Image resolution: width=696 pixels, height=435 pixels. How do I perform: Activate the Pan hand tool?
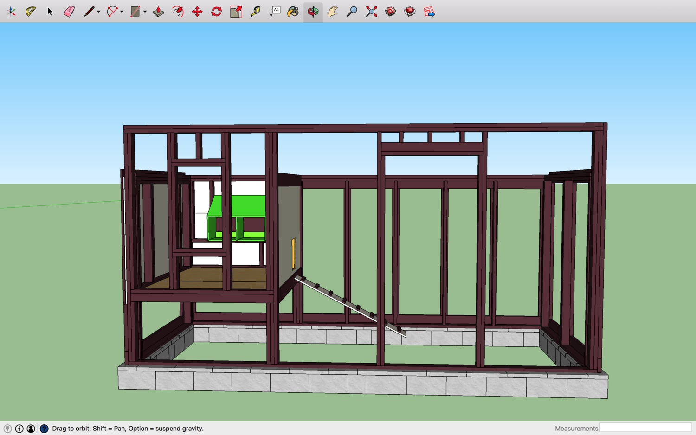[x=332, y=12]
